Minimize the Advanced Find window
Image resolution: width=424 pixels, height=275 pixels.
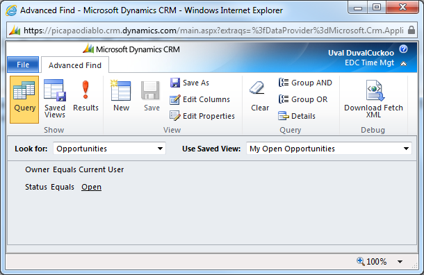[358, 8]
